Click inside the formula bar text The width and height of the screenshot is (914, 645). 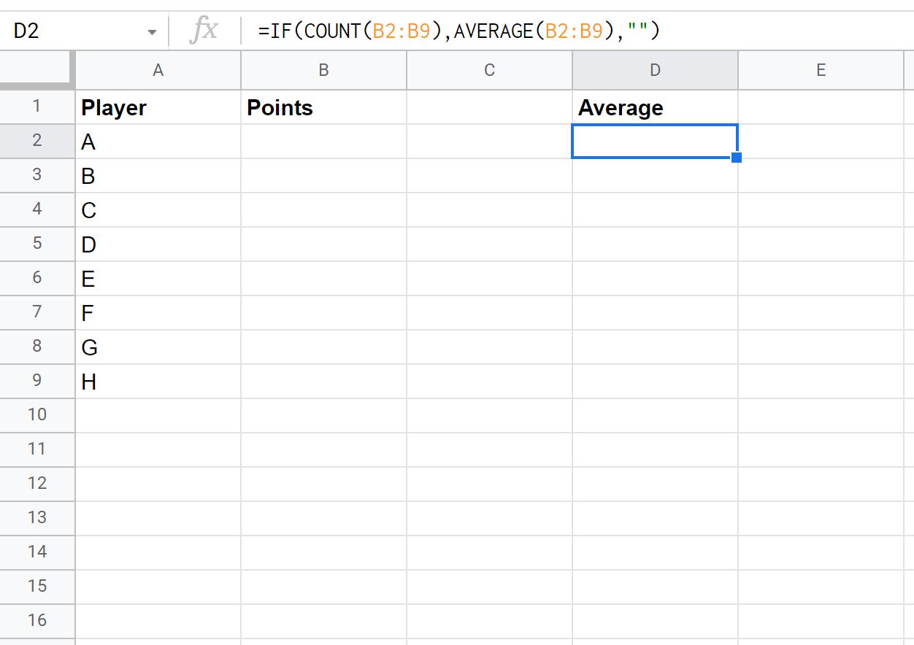coord(459,31)
